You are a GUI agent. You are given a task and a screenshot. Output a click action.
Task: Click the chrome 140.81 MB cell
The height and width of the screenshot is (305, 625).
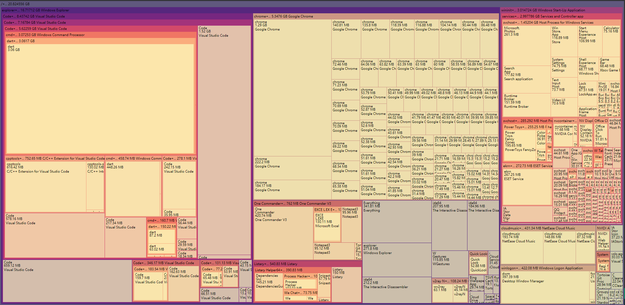point(346,39)
